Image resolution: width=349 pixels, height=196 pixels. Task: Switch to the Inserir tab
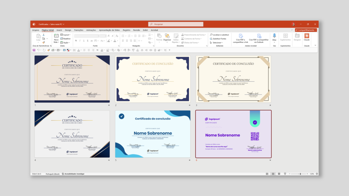click(x=59, y=30)
